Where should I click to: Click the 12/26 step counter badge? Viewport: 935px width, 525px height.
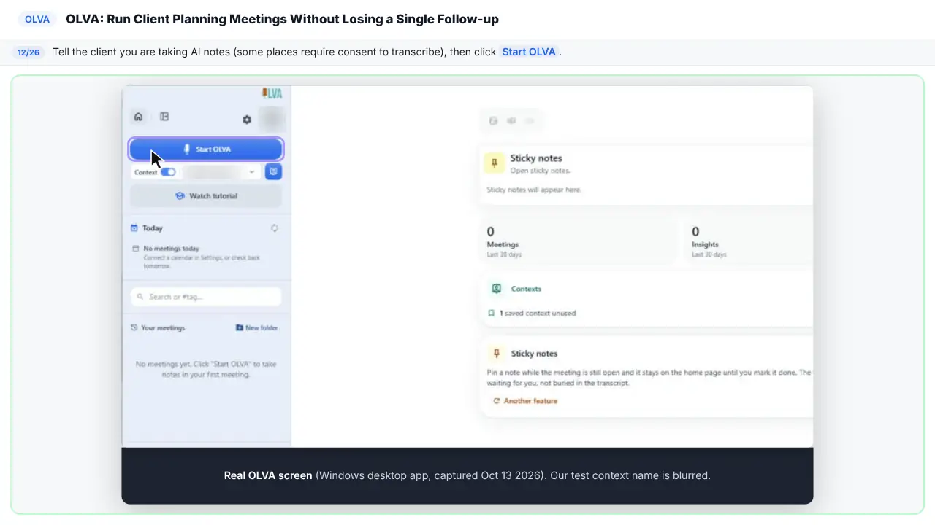[28, 52]
